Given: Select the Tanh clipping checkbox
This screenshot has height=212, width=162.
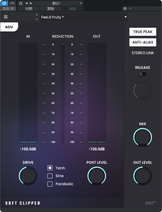Looking at the screenshot, I should pos(50,168).
